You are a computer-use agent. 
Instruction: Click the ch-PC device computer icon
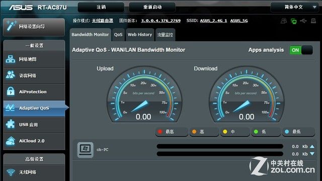click(85, 150)
